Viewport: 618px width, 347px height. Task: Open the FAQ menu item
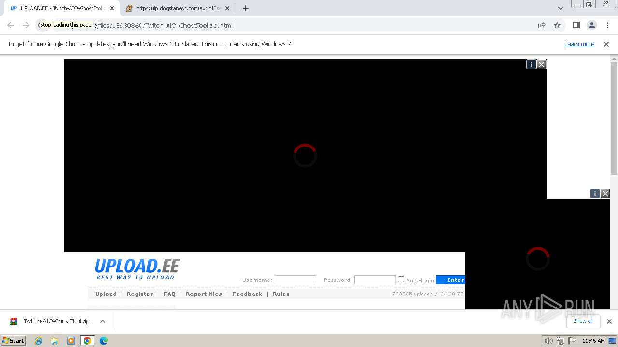coord(169,294)
